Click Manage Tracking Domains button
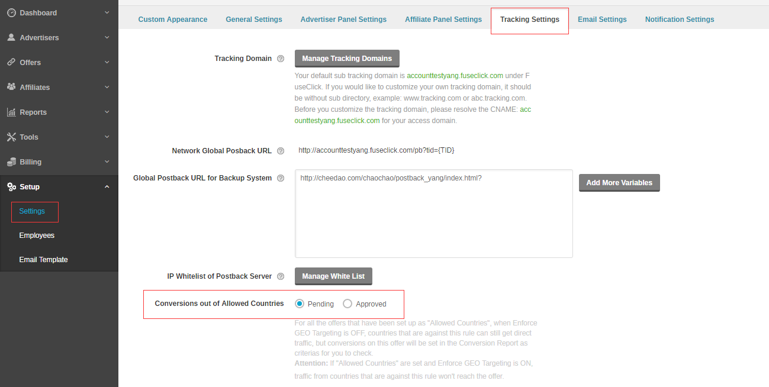 point(347,59)
